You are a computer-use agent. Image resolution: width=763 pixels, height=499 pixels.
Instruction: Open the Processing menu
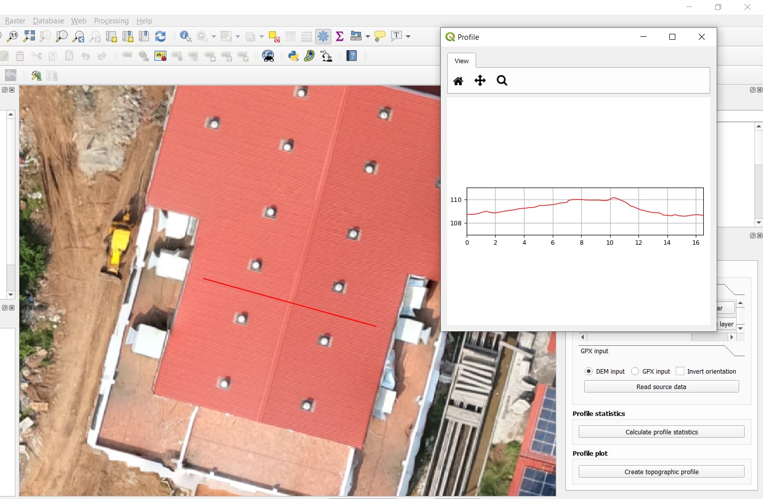tap(111, 21)
